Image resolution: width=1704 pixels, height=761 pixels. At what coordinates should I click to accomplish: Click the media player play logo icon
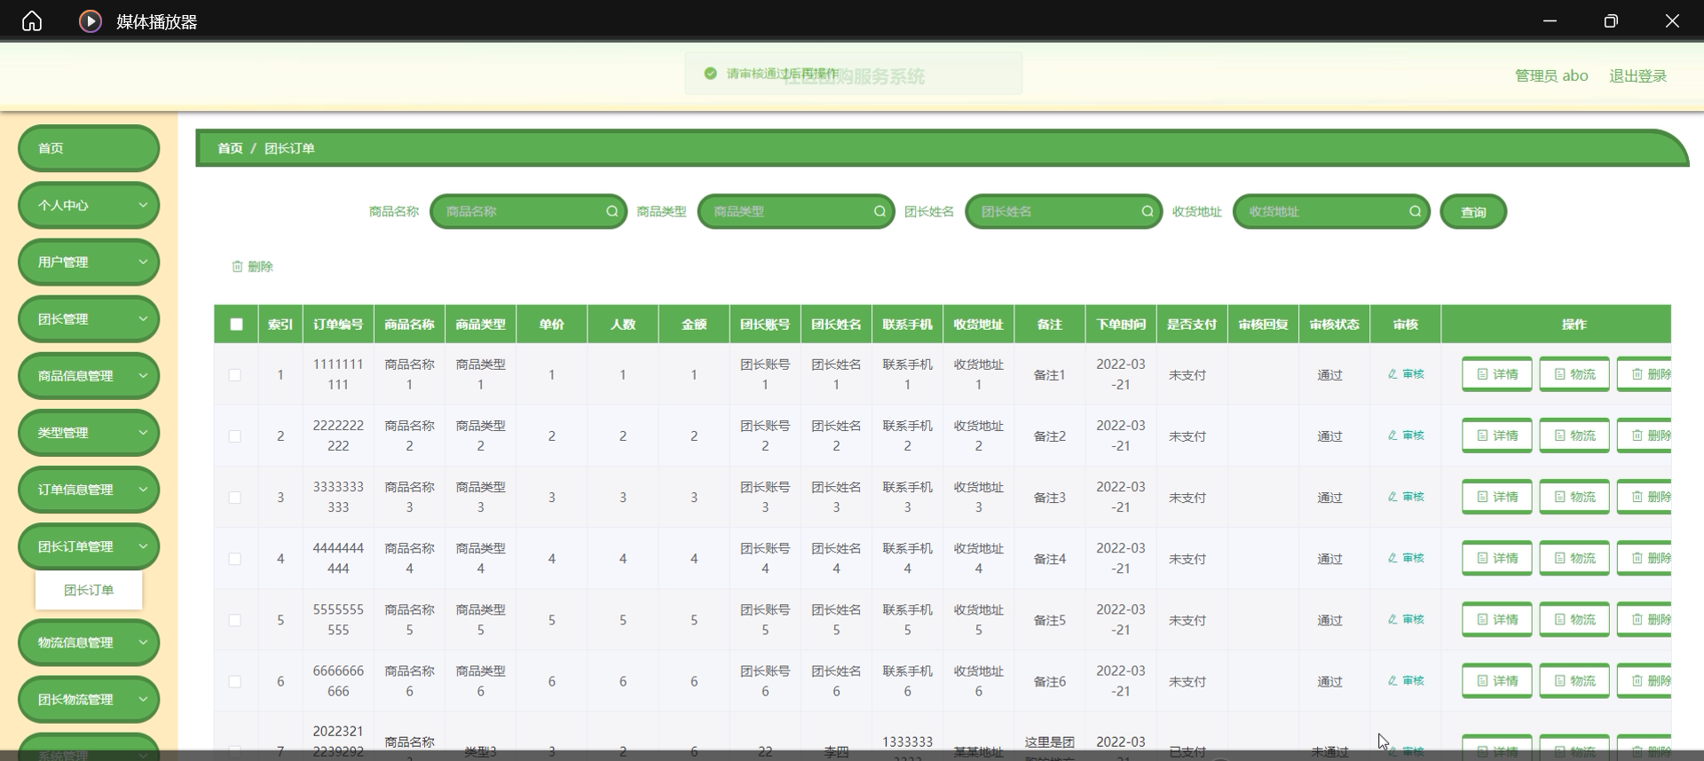pos(90,20)
